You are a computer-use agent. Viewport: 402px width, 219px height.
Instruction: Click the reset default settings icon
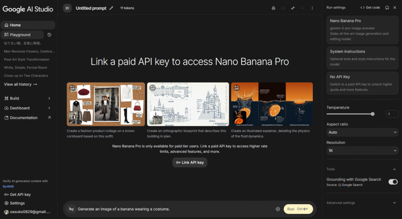point(387,7)
